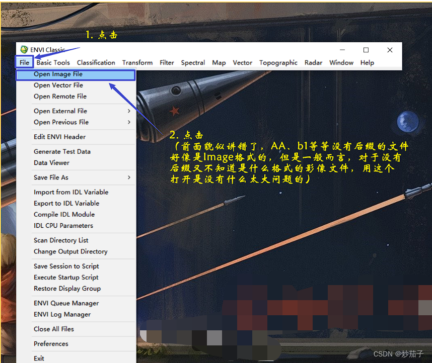Choose Exit in File menu
432x363 pixels.
click(76, 358)
